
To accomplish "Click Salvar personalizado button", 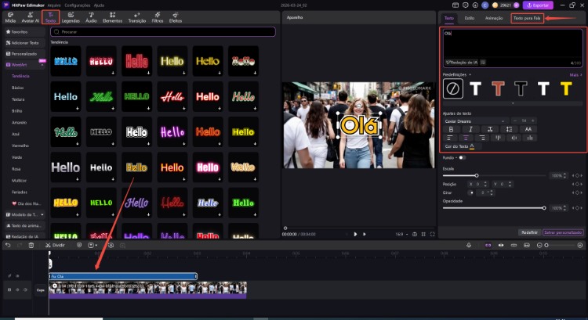I will point(563,232).
